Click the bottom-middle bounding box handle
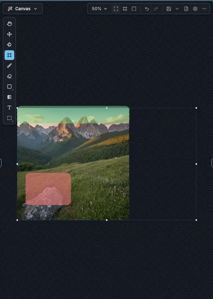213x299 pixels. (106, 220)
